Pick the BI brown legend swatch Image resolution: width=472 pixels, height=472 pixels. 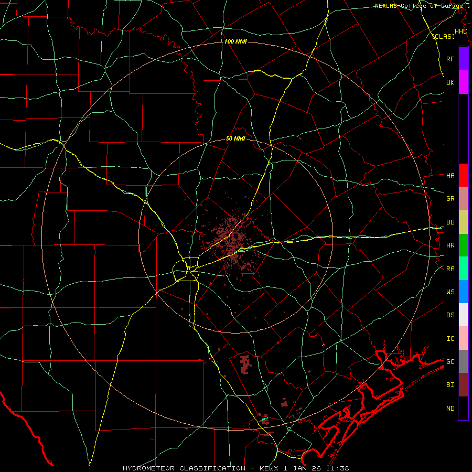(463, 385)
